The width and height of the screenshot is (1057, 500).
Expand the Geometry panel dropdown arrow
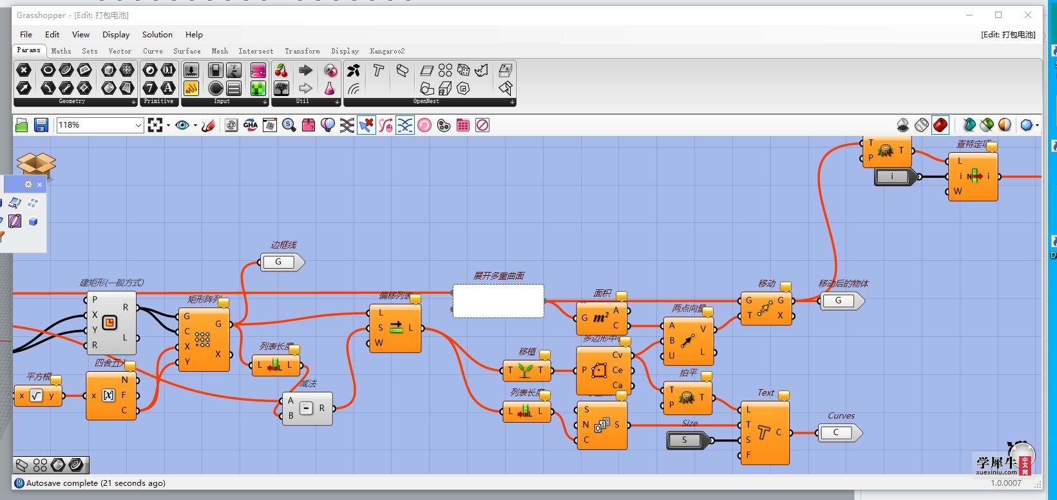pos(133,102)
